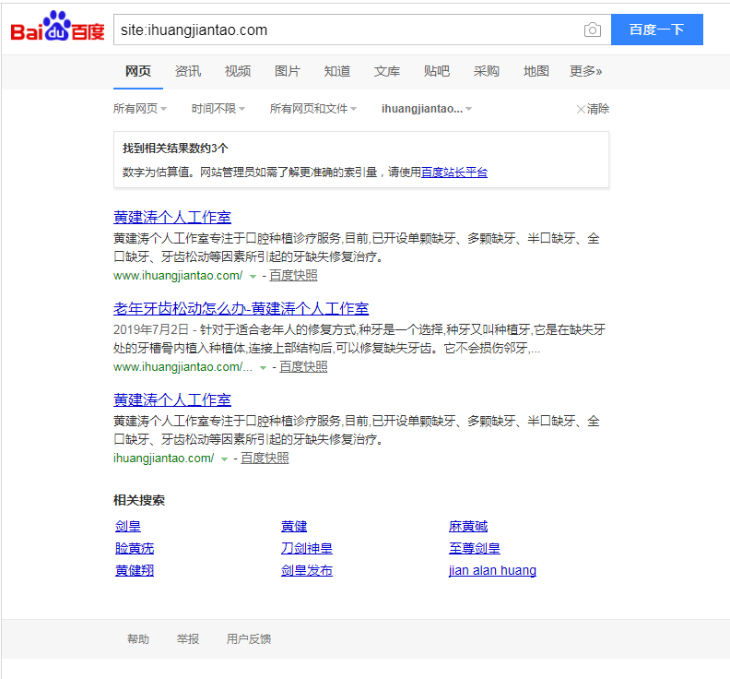Click the 相关搜索 heading
The width and height of the screenshot is (730, 679).
coord(139,501)
